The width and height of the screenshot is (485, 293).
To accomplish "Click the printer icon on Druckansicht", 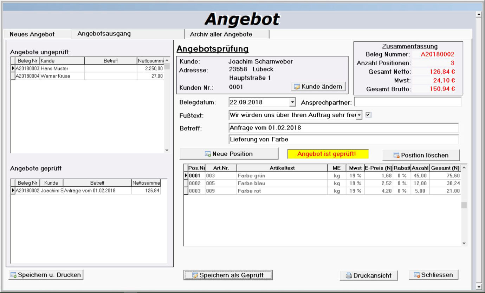I will (x=349, y=276).
